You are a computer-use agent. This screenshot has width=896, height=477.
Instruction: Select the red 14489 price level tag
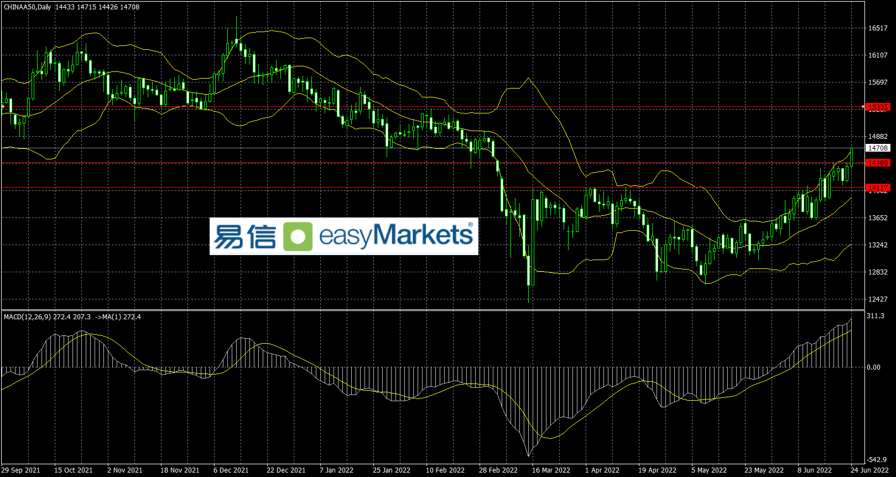pyautogui.click(x=878, y=163)
